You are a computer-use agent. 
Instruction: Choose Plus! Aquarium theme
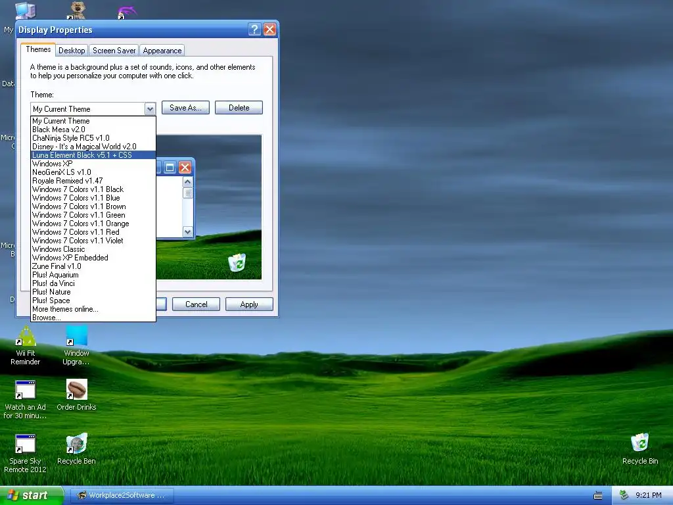point(93,275)
